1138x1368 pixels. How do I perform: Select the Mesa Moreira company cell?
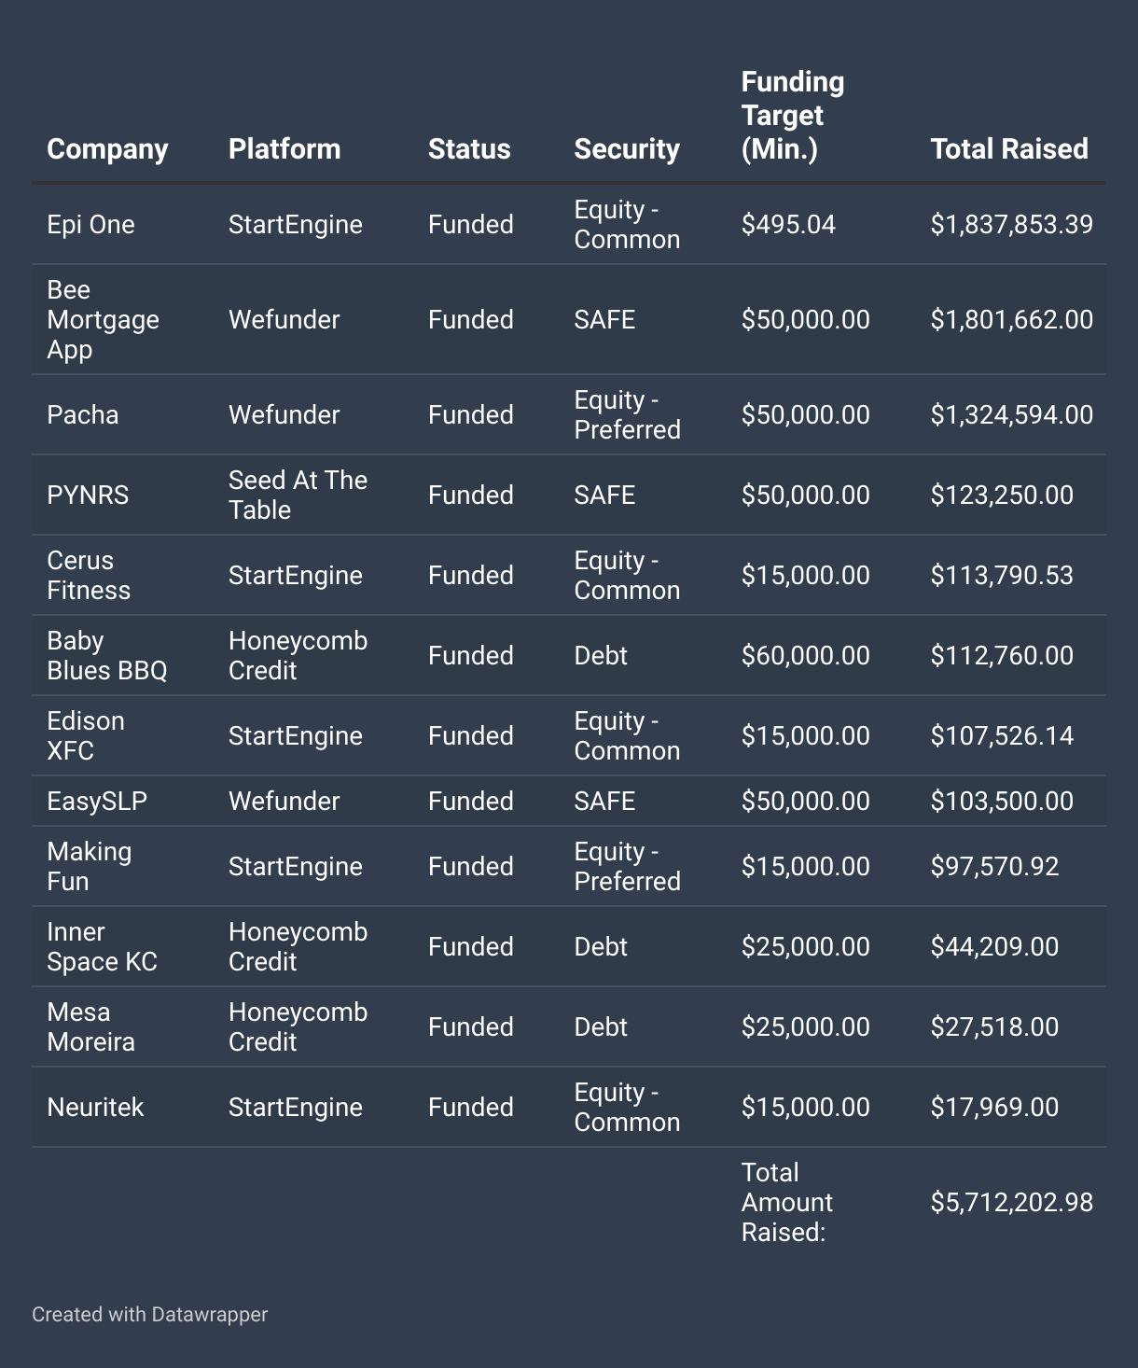click(90, 1027)
